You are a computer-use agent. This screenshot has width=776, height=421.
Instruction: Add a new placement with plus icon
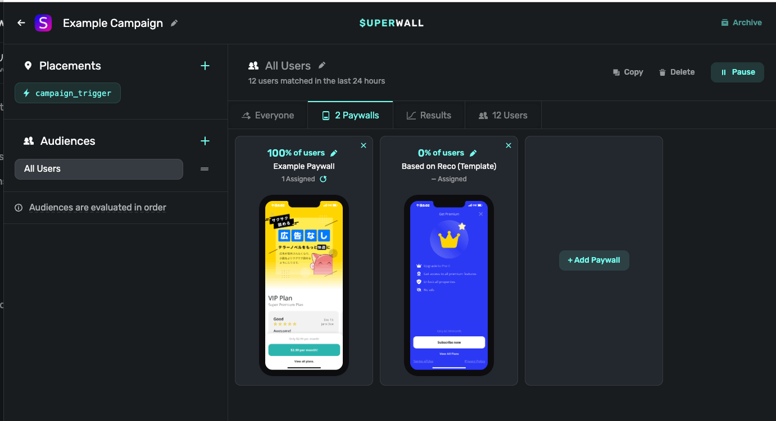pyautogui.click(x=205, y=66)
